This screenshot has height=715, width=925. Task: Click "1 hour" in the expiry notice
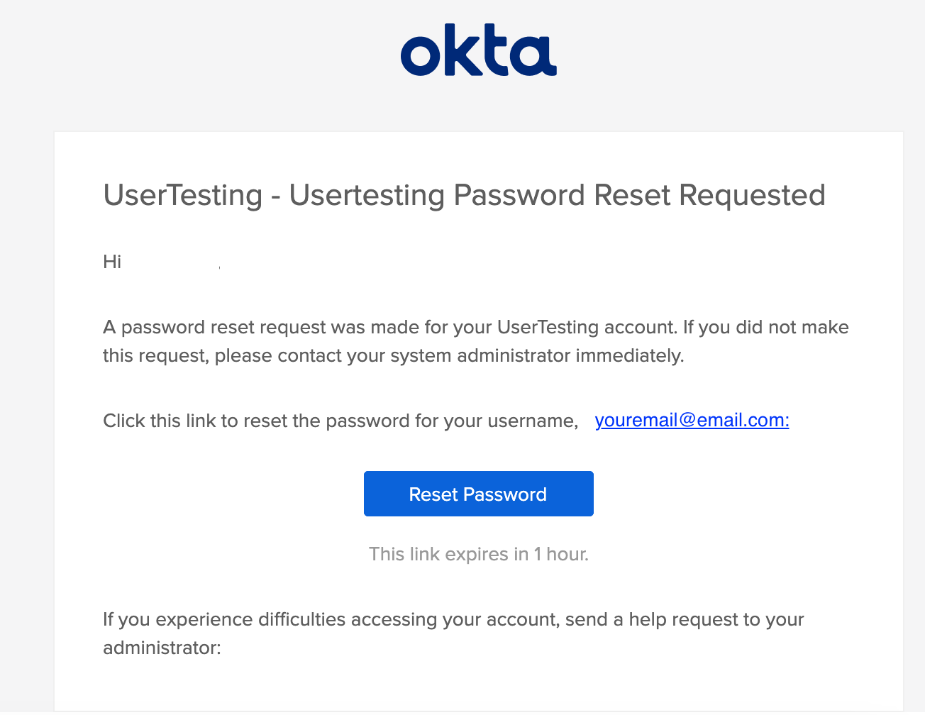pyautogui.click(x=561, y=554)
